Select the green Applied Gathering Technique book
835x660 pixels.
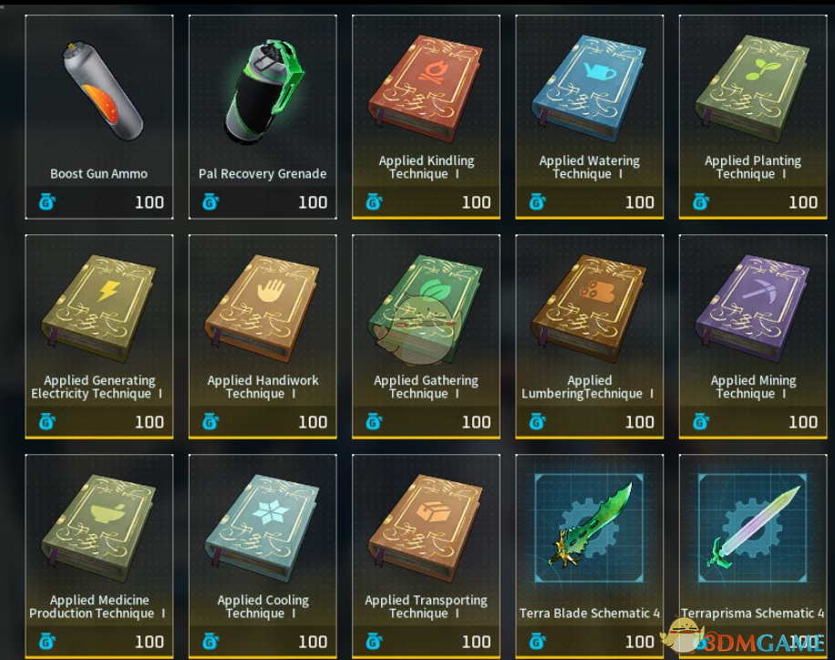pos(426,336)
